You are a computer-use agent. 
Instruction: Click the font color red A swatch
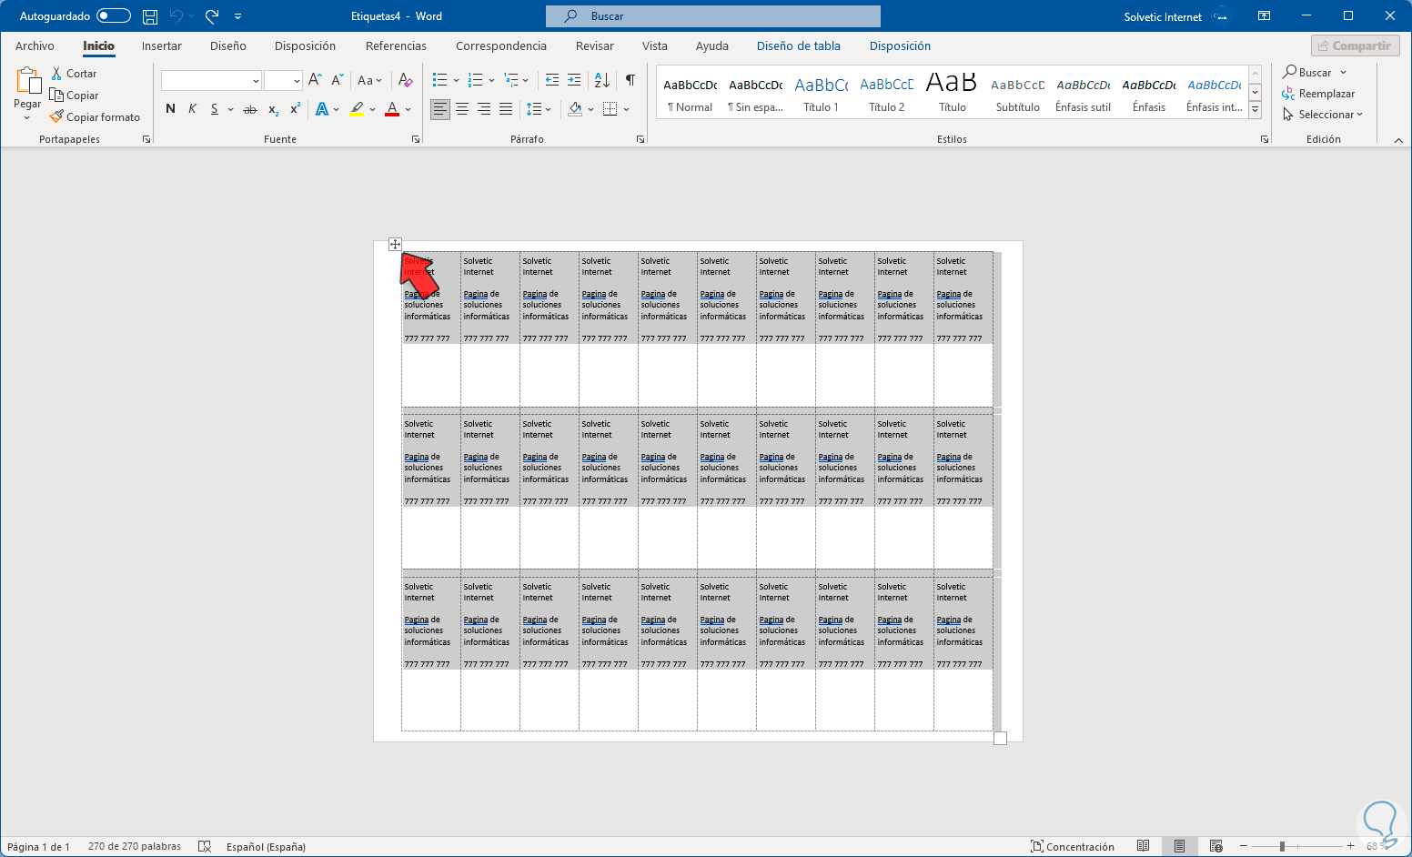tap(392, 109)
